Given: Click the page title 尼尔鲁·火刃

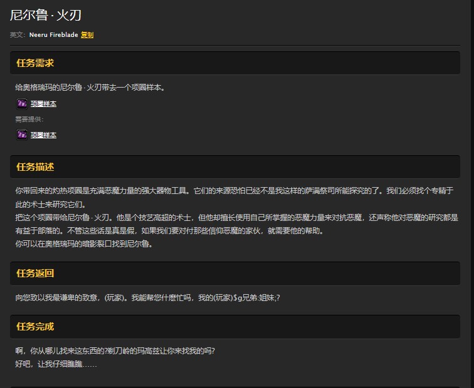Looking at the screenshot, I should click(x=46, y=15).
